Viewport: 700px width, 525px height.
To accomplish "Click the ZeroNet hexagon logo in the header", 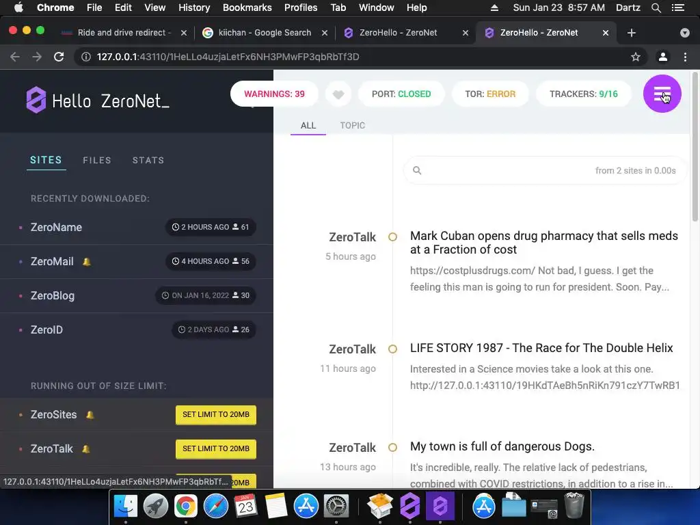I will coord(36,100).
